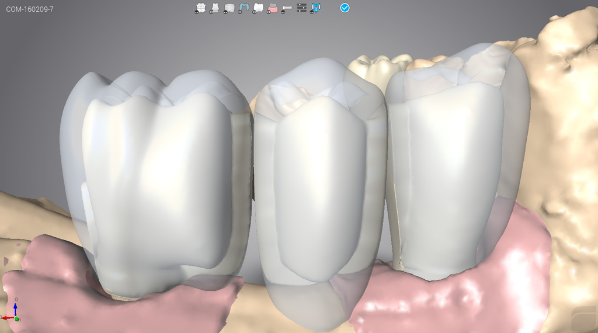The width and height of the screenshot is (598, 333).
Task: Toggle visibility of the connector bar icon
Action: [286, 8]
